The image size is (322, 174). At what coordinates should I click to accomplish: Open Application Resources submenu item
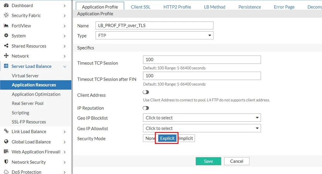(36, 85)
